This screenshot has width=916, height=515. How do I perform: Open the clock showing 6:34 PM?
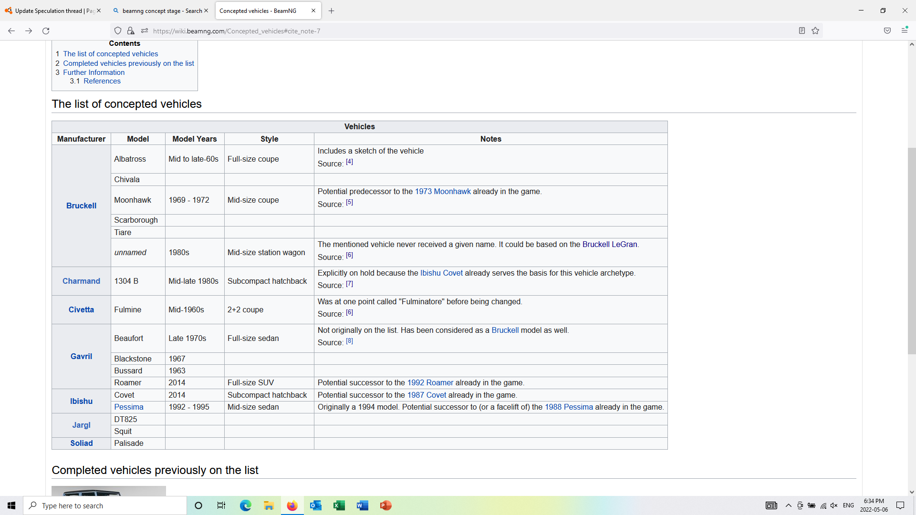(x=874, y=505)
